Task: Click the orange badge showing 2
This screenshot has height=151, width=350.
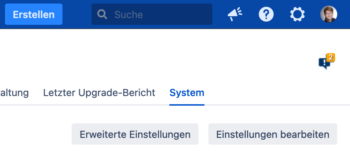Action: click(330, 57)
